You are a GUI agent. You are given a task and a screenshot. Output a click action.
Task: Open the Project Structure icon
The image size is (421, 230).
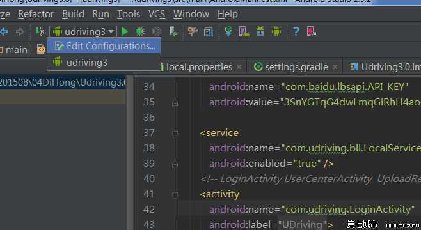pyautogui.click(x=209, y=32)
